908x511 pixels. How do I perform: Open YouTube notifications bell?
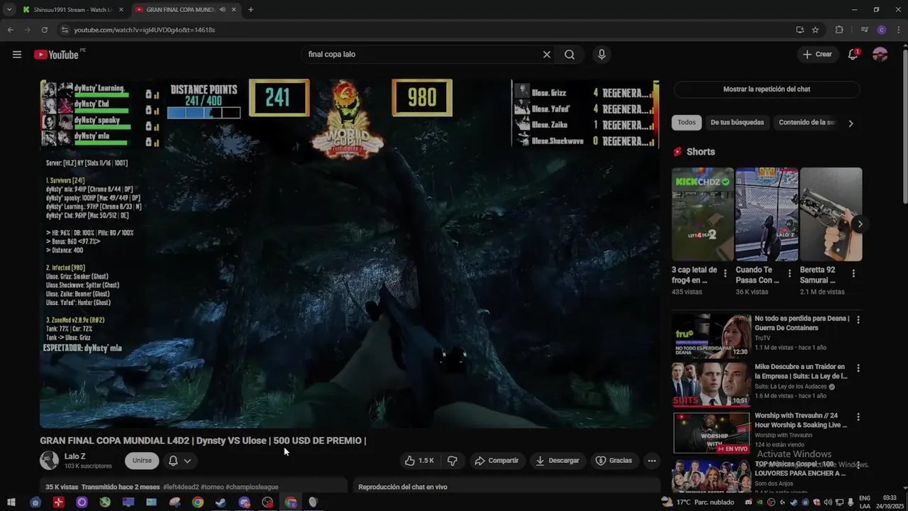pyautogui.click(x=853, y=55)
